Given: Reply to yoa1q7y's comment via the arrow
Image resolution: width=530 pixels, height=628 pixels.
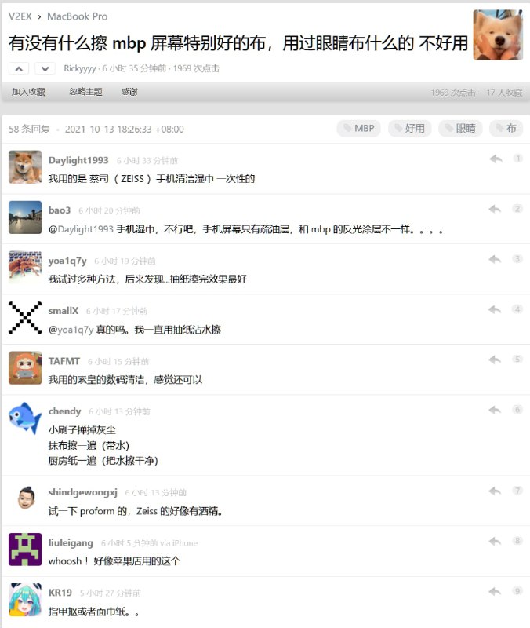Looking at the screenshot, I should coord(496,260).
